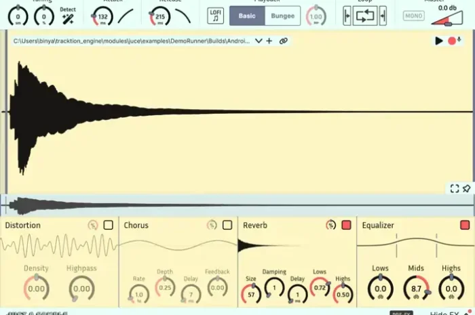Click the Equalizer curve display
475x315 pixels.
coord(415,245)
